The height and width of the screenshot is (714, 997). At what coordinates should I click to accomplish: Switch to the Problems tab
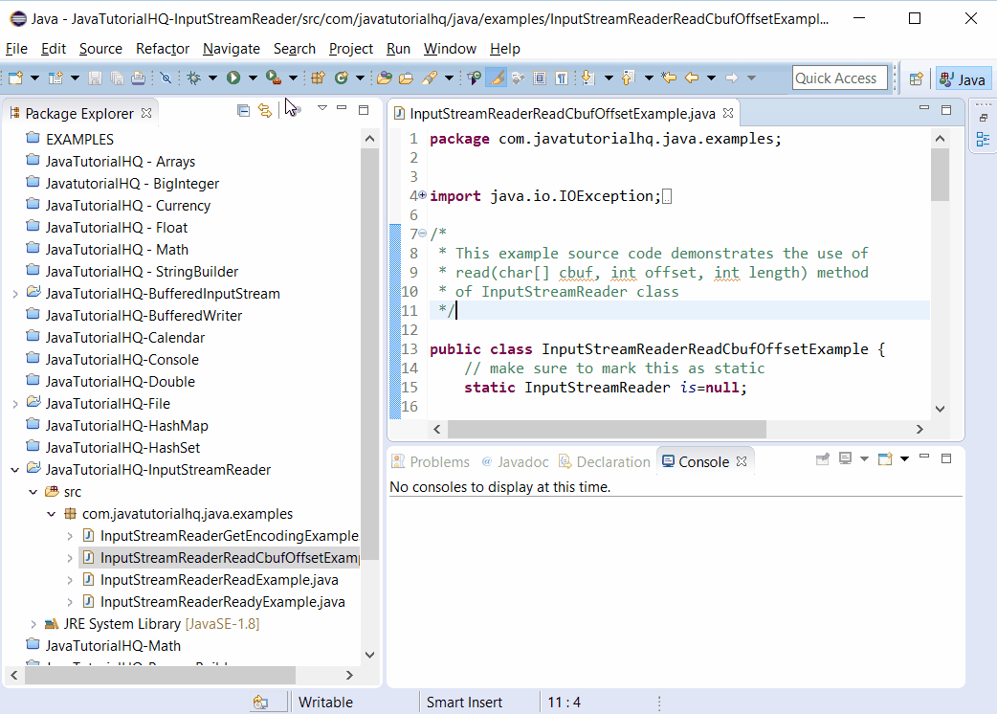click(438, 461)
